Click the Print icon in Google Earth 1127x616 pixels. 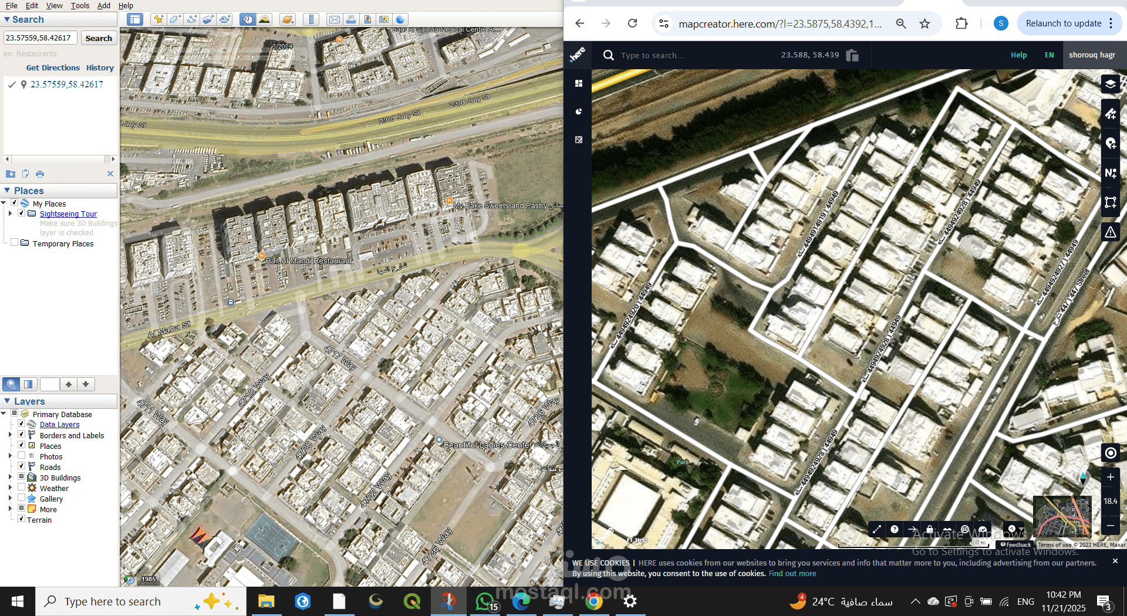pyautogui.click(x=351, y=19)
